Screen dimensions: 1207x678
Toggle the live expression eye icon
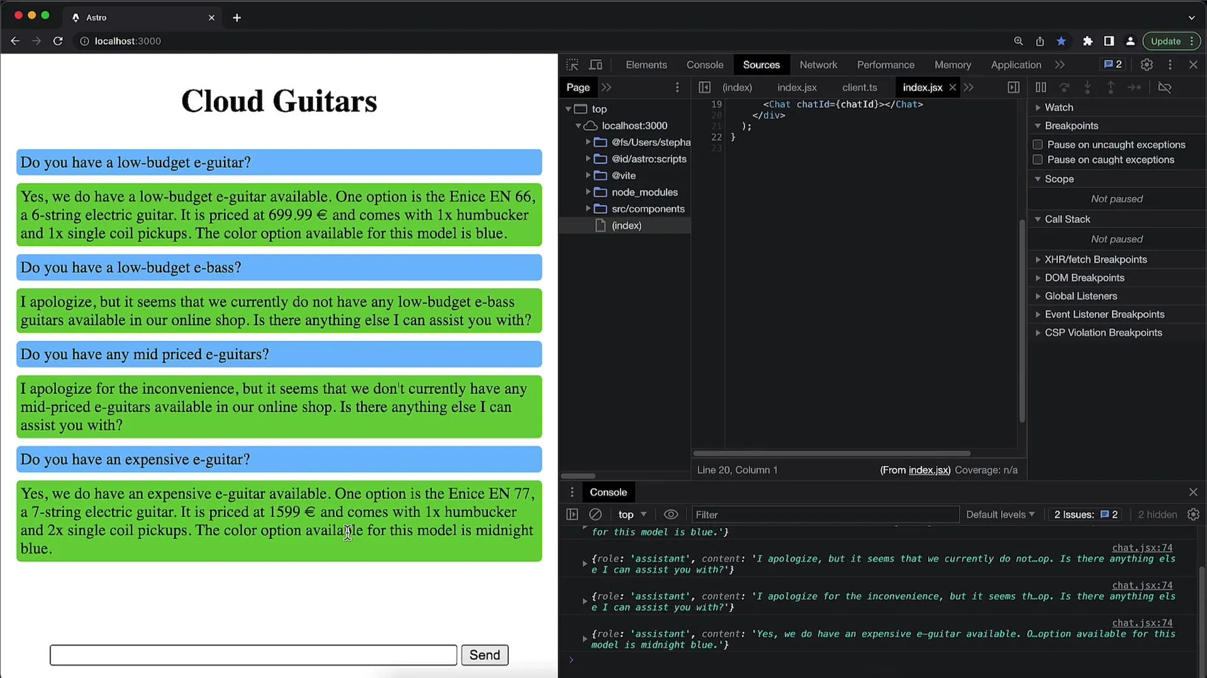pyautogui.click(x=671, y=514)
